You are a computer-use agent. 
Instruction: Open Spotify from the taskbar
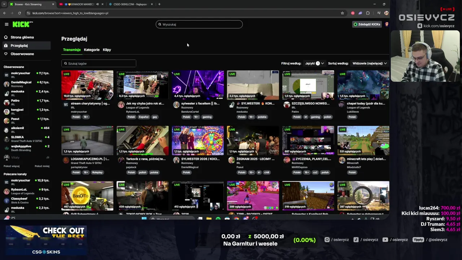click(x=218, y=219)
